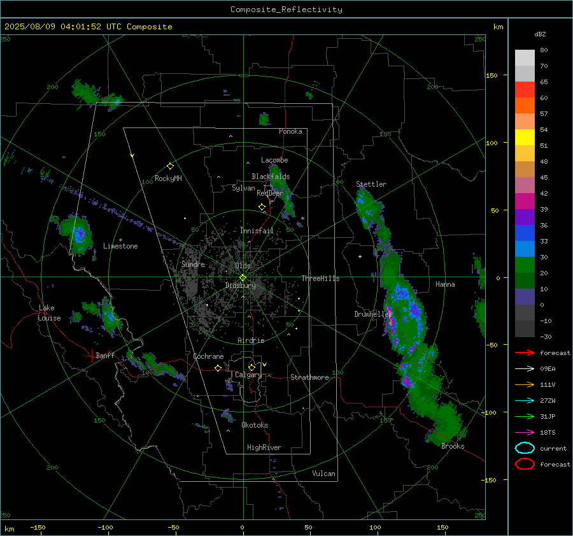Click the storm cell northwest of Limestone
The width and height of the screenshot is (573, 536).
(x=78, y=234)
